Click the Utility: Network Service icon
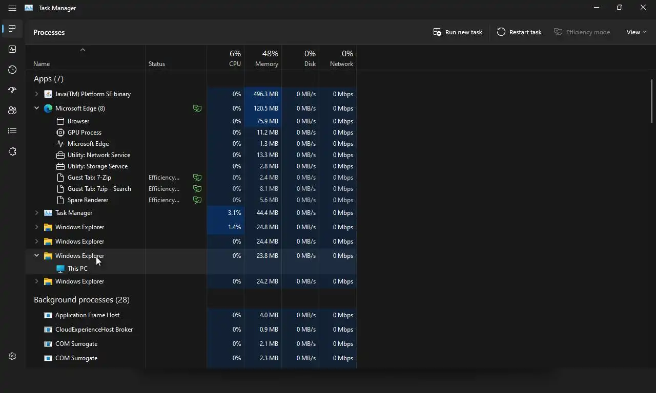 60,155
